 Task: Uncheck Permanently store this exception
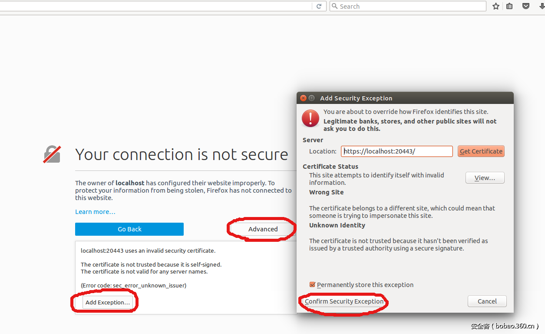click(312, 285)
